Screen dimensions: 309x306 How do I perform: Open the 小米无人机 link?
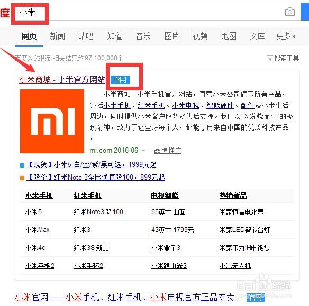[x=235, y=266]
